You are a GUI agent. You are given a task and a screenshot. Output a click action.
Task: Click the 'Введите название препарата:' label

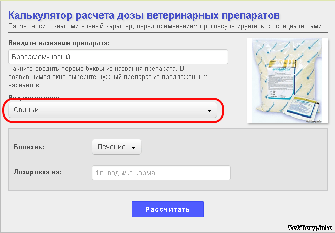tap(59, 43)
